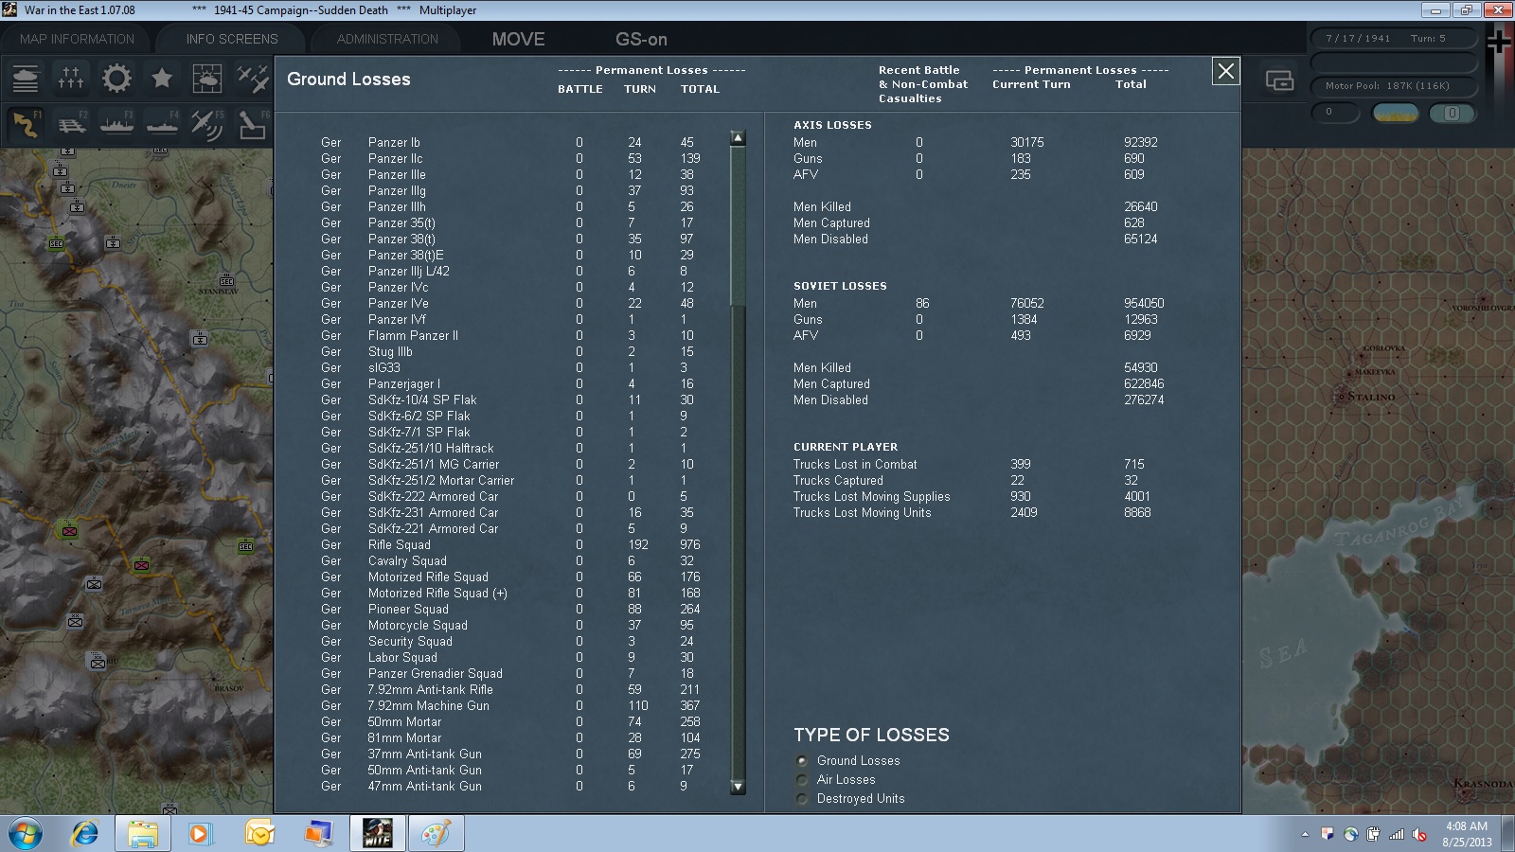Open the MAP INFORMATION tab
Viewport: 1515px width, 852px height.
(x=77, y=39)
